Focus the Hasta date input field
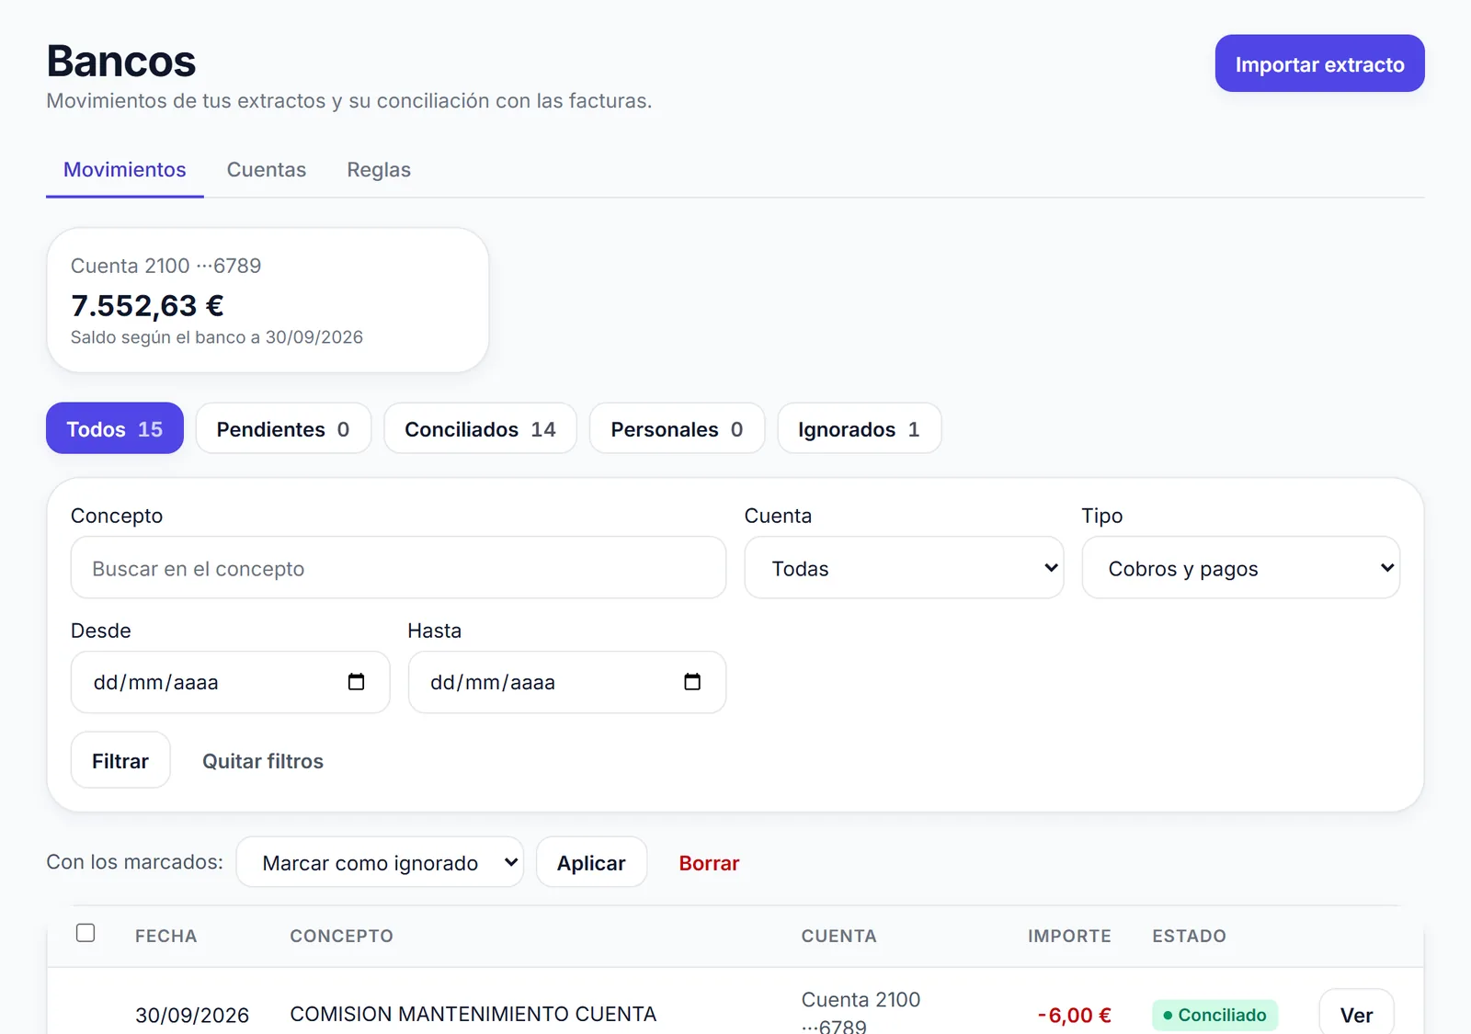The image size is (1471, 1034). tap(566, 682)
